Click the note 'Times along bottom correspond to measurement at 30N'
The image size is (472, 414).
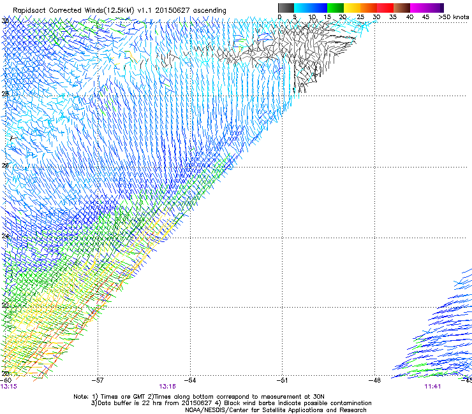click(x=239, y=397)
